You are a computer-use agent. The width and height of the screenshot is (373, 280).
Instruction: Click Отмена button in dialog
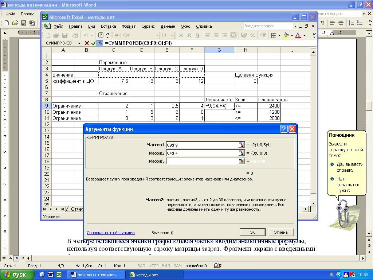(281, 232)
